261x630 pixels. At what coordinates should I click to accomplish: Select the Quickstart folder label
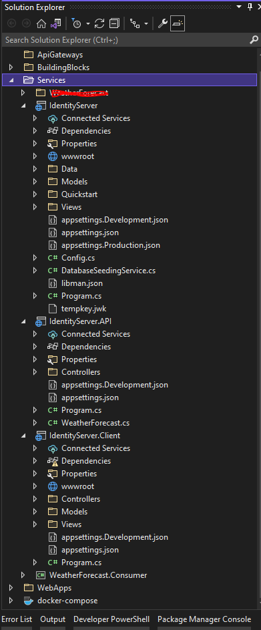79,194
